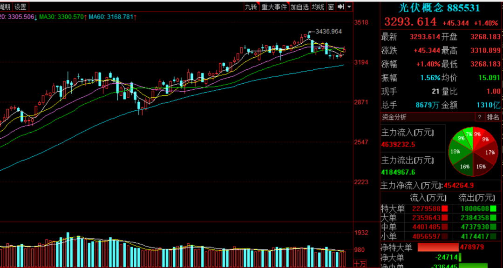Click the 净特大单 red bar

438,247
